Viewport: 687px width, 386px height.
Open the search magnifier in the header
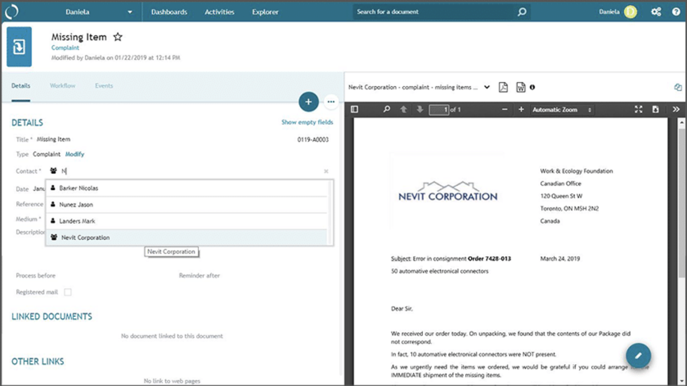click(522, 12)
